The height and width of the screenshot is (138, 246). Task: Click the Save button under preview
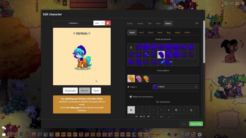[96, 90]
